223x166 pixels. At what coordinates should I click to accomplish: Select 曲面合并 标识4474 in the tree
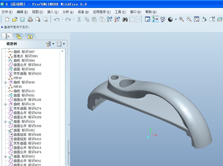tap(25, 152)
